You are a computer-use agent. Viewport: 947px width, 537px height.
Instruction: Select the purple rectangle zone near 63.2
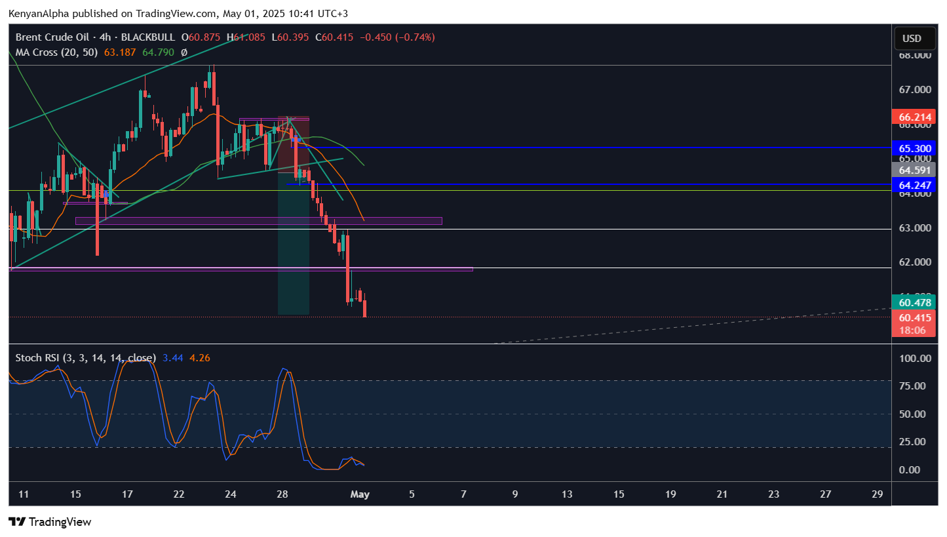click(x=259, y=221)
